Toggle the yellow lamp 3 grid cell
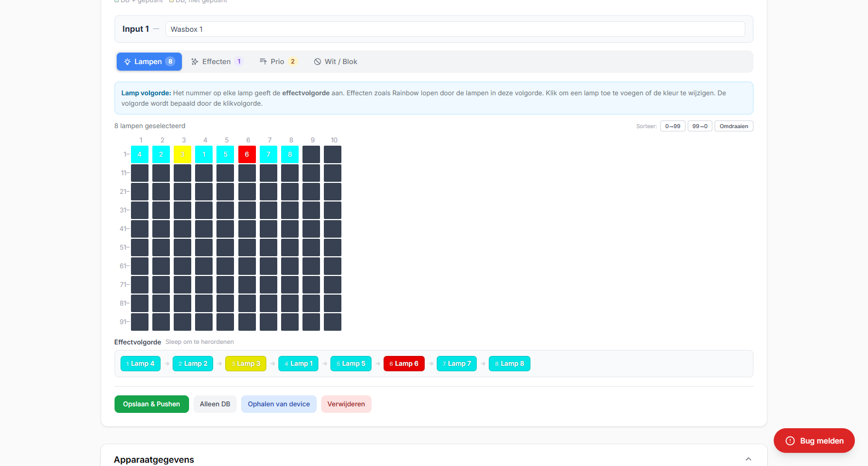The image size is (868, 466). tap(182, 154)
